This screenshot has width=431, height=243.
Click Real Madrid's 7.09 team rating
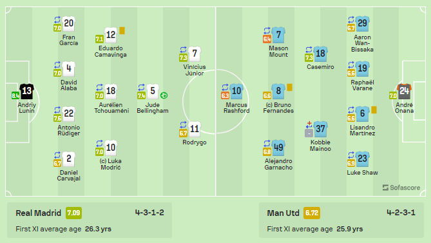[73, 213]
